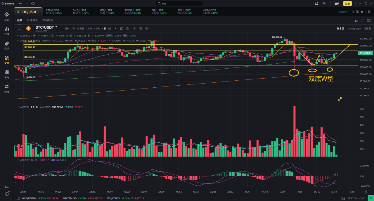The width and height of the screenshot is (374, 201).
Task: Add BTC/USDT to favorites with star icon
Action: [x=19, y=28]
